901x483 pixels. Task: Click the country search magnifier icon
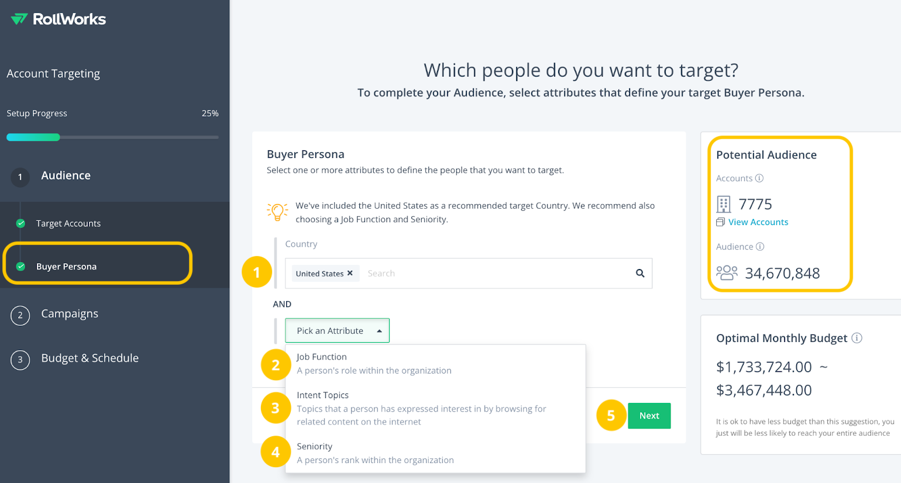(640, 273)
